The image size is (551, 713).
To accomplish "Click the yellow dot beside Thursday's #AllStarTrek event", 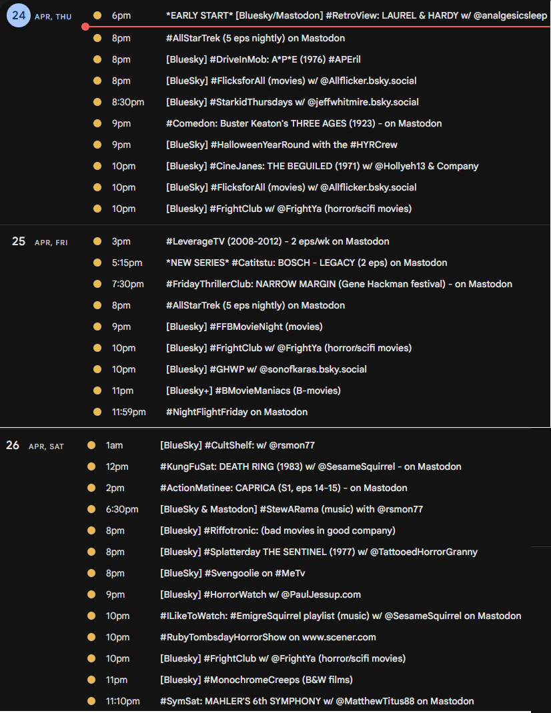I will [x=97, y=38].
